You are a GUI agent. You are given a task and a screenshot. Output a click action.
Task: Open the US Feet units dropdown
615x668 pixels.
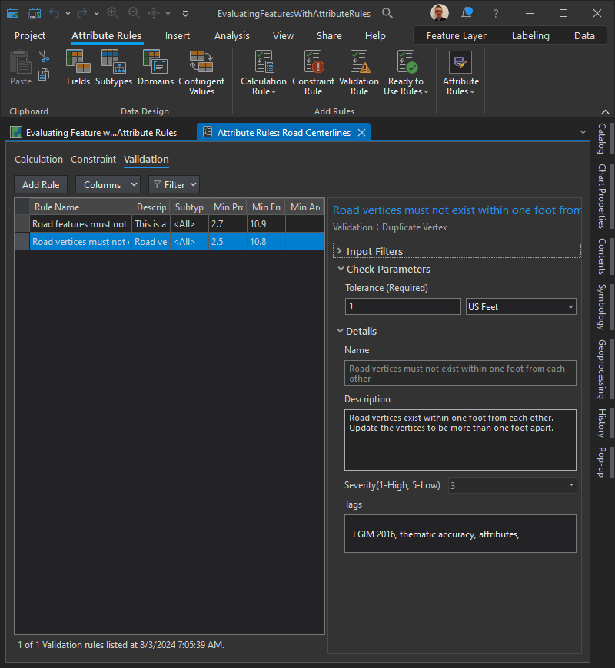(x=520, y=306)
